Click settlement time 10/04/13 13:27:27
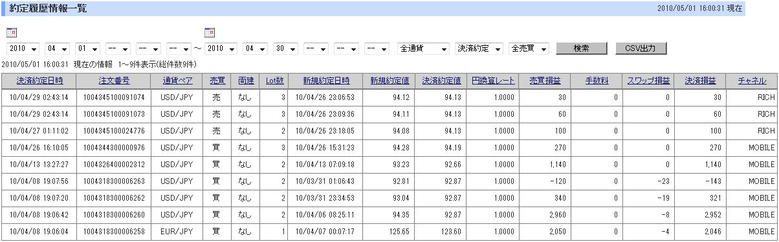The height and width of the screenshot is (242, 779). (39, 164)
